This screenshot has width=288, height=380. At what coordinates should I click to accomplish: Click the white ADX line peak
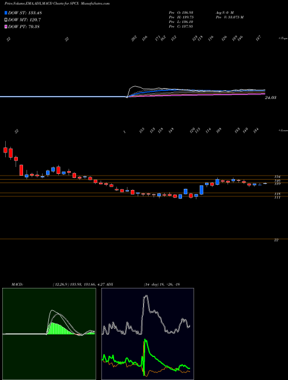[146, 296]
